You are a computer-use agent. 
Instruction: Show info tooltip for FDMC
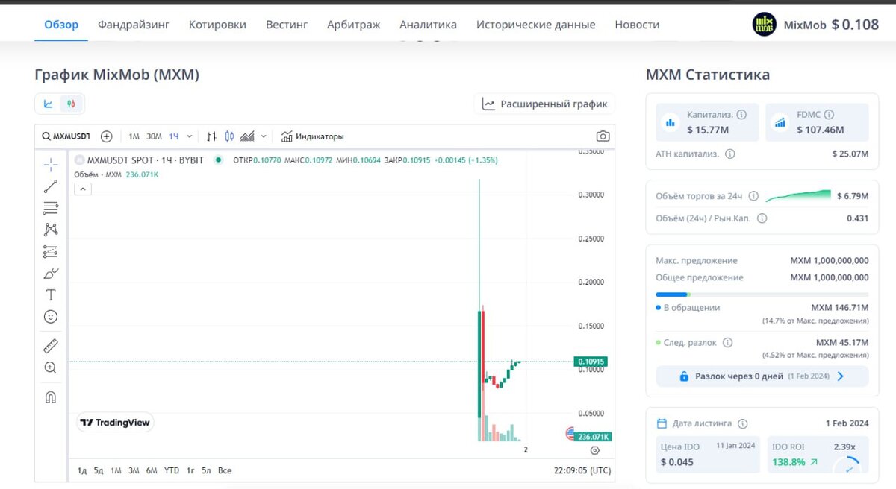pyautogui.click(x=830, y=115)
